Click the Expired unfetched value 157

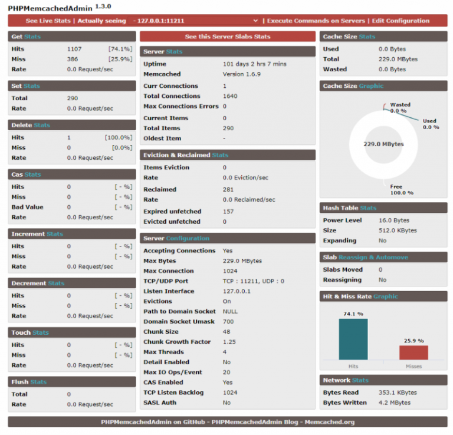228,212
